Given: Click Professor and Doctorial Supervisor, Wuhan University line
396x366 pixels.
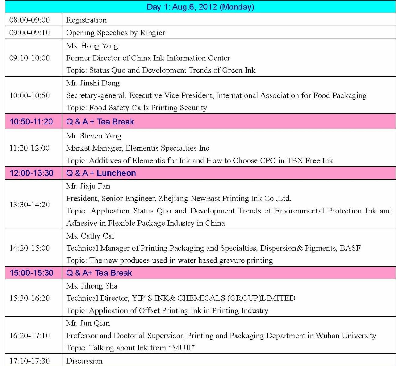Looking at the screenshot, I should [x=221, y=335].
